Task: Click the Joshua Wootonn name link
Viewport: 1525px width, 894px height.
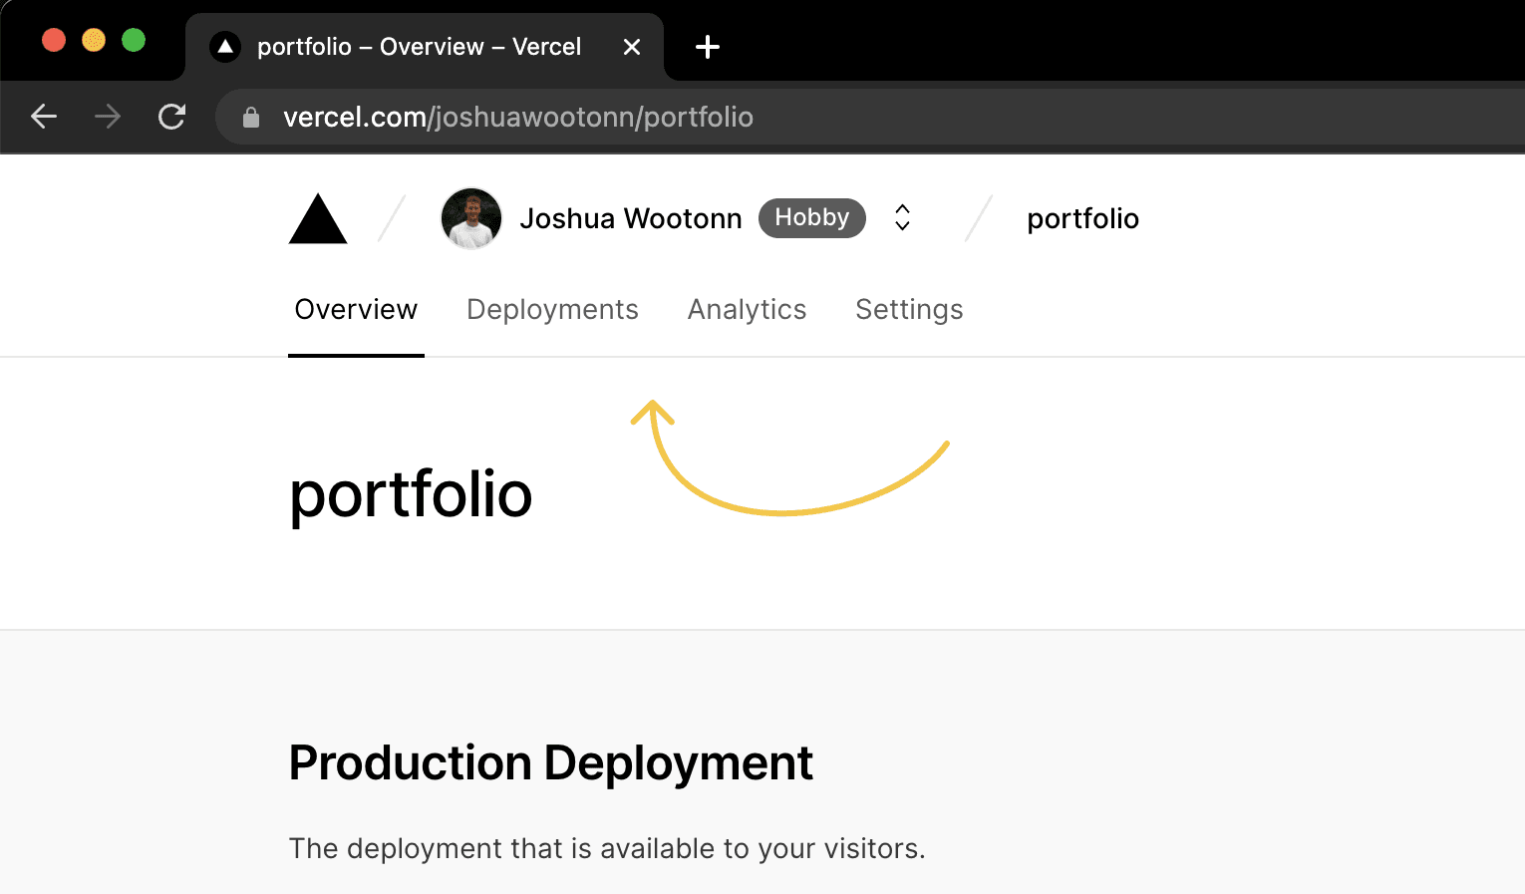Action: click(630, 217)
